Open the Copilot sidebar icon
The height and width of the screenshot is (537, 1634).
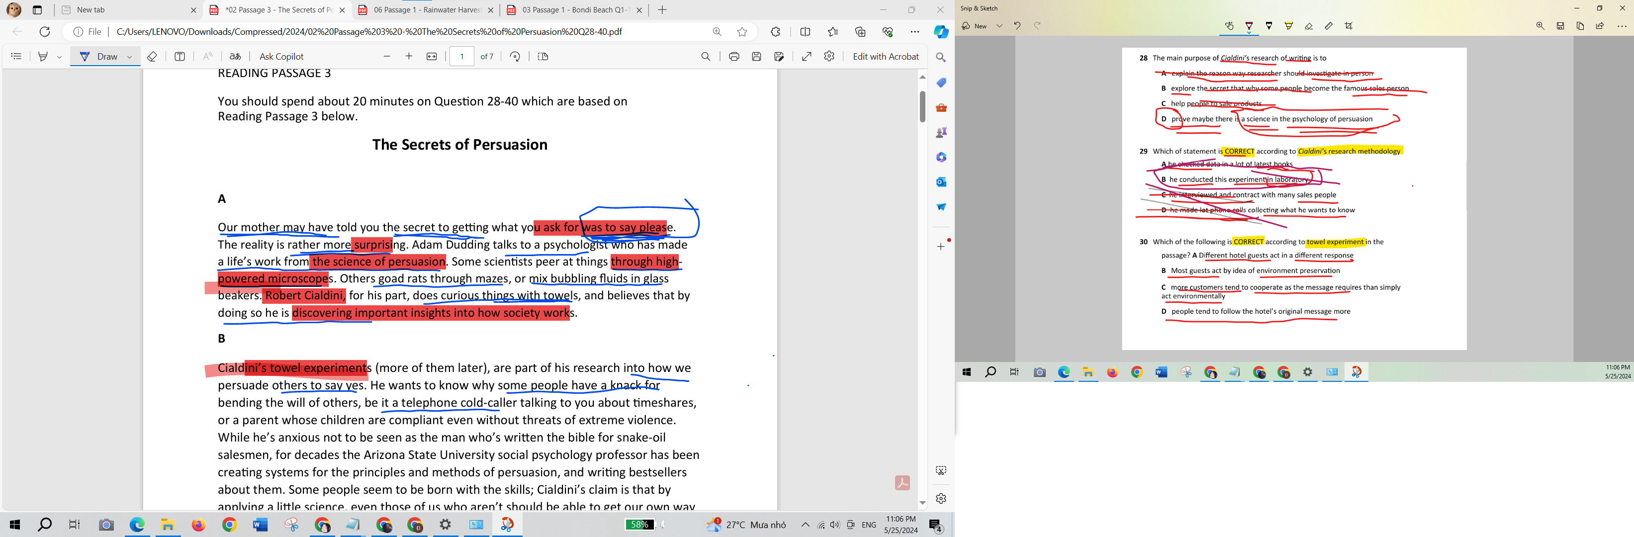pos(941,32)
